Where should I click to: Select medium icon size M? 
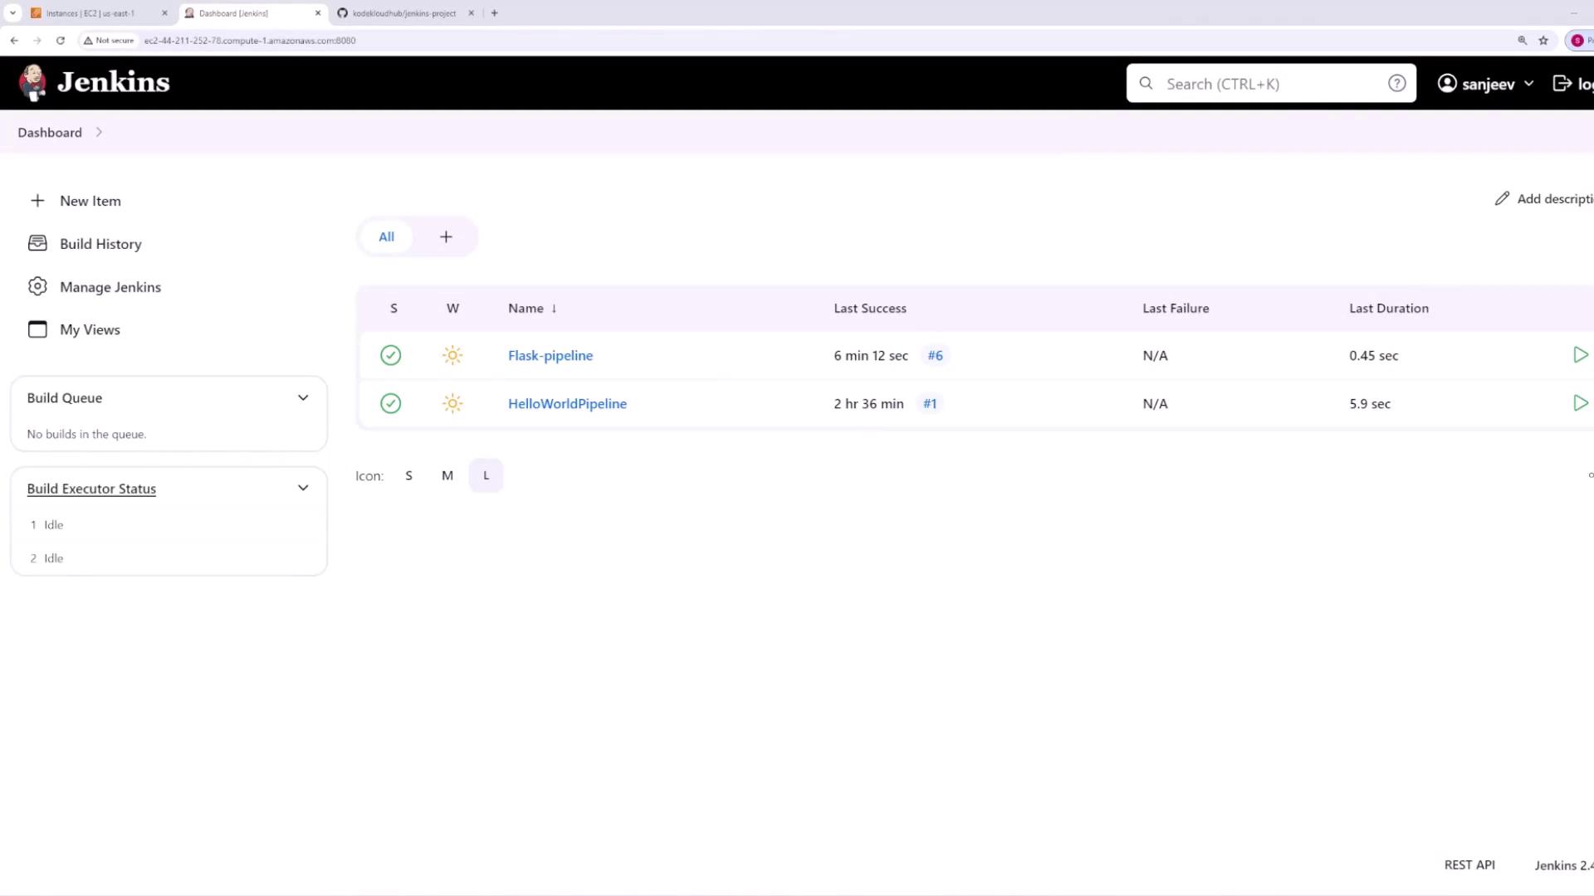447,475
